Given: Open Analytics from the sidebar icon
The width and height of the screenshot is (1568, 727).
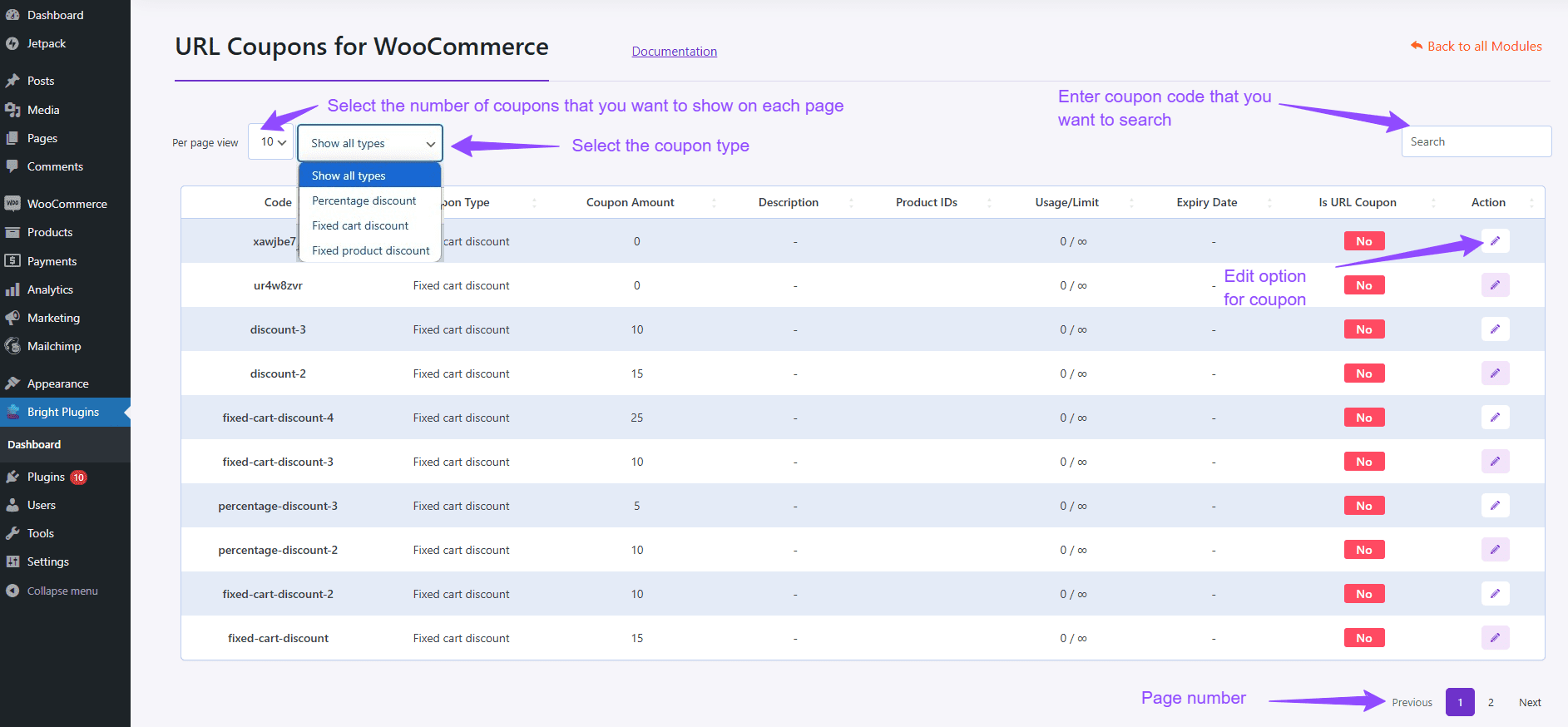Looking at the screenshot, I should coord(12,289).
